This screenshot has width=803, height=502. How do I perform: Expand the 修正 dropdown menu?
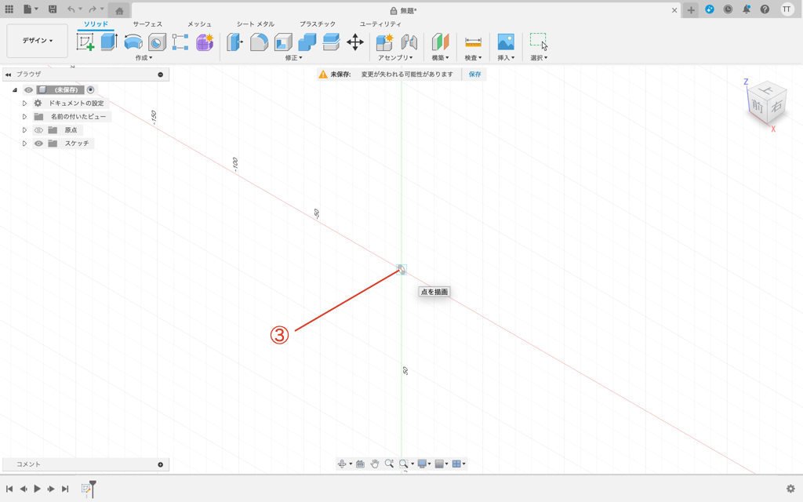click(294, 58)
